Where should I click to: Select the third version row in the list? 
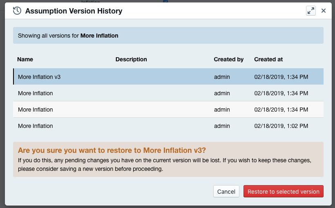[x=36, y=110]
